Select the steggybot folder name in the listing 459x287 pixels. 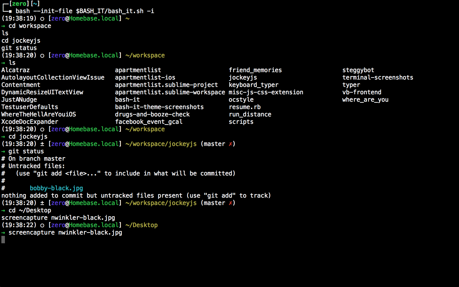tap(358, 70)
